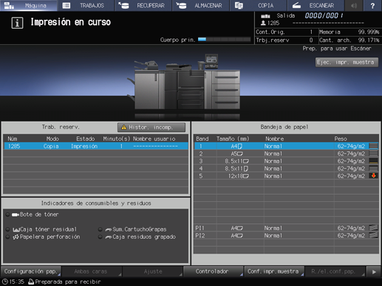
Task: Click the Tamaño (mm) column header
Action: [233, 139]
